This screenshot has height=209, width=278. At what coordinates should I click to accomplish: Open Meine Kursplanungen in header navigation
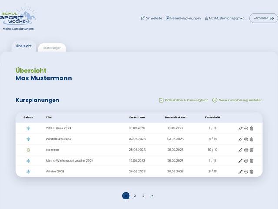tap(183, 18)
